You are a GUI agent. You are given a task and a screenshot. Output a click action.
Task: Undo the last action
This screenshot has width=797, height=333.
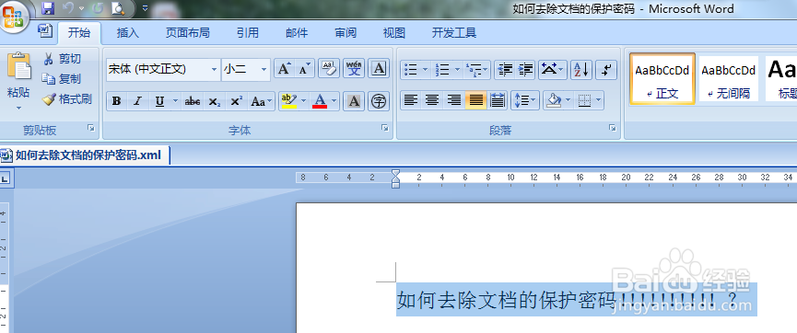click(68, 7)
